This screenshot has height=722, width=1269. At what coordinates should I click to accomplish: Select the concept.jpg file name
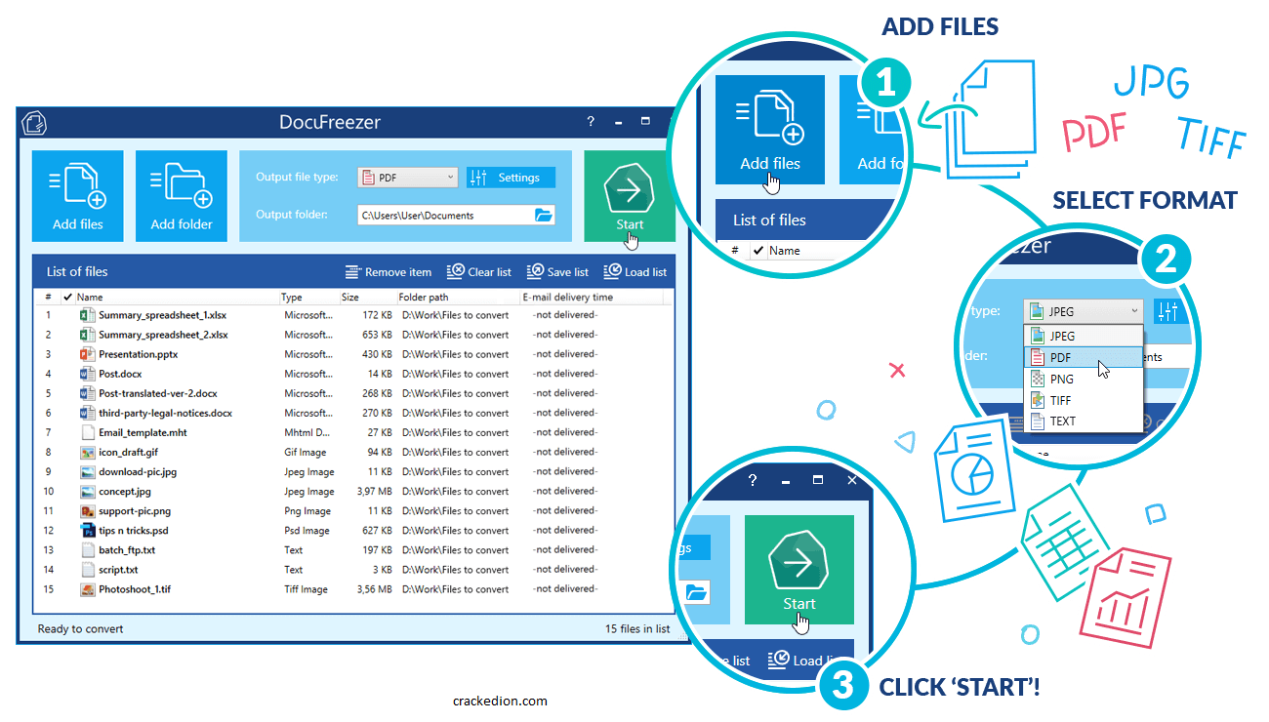(x=125, y=491)
